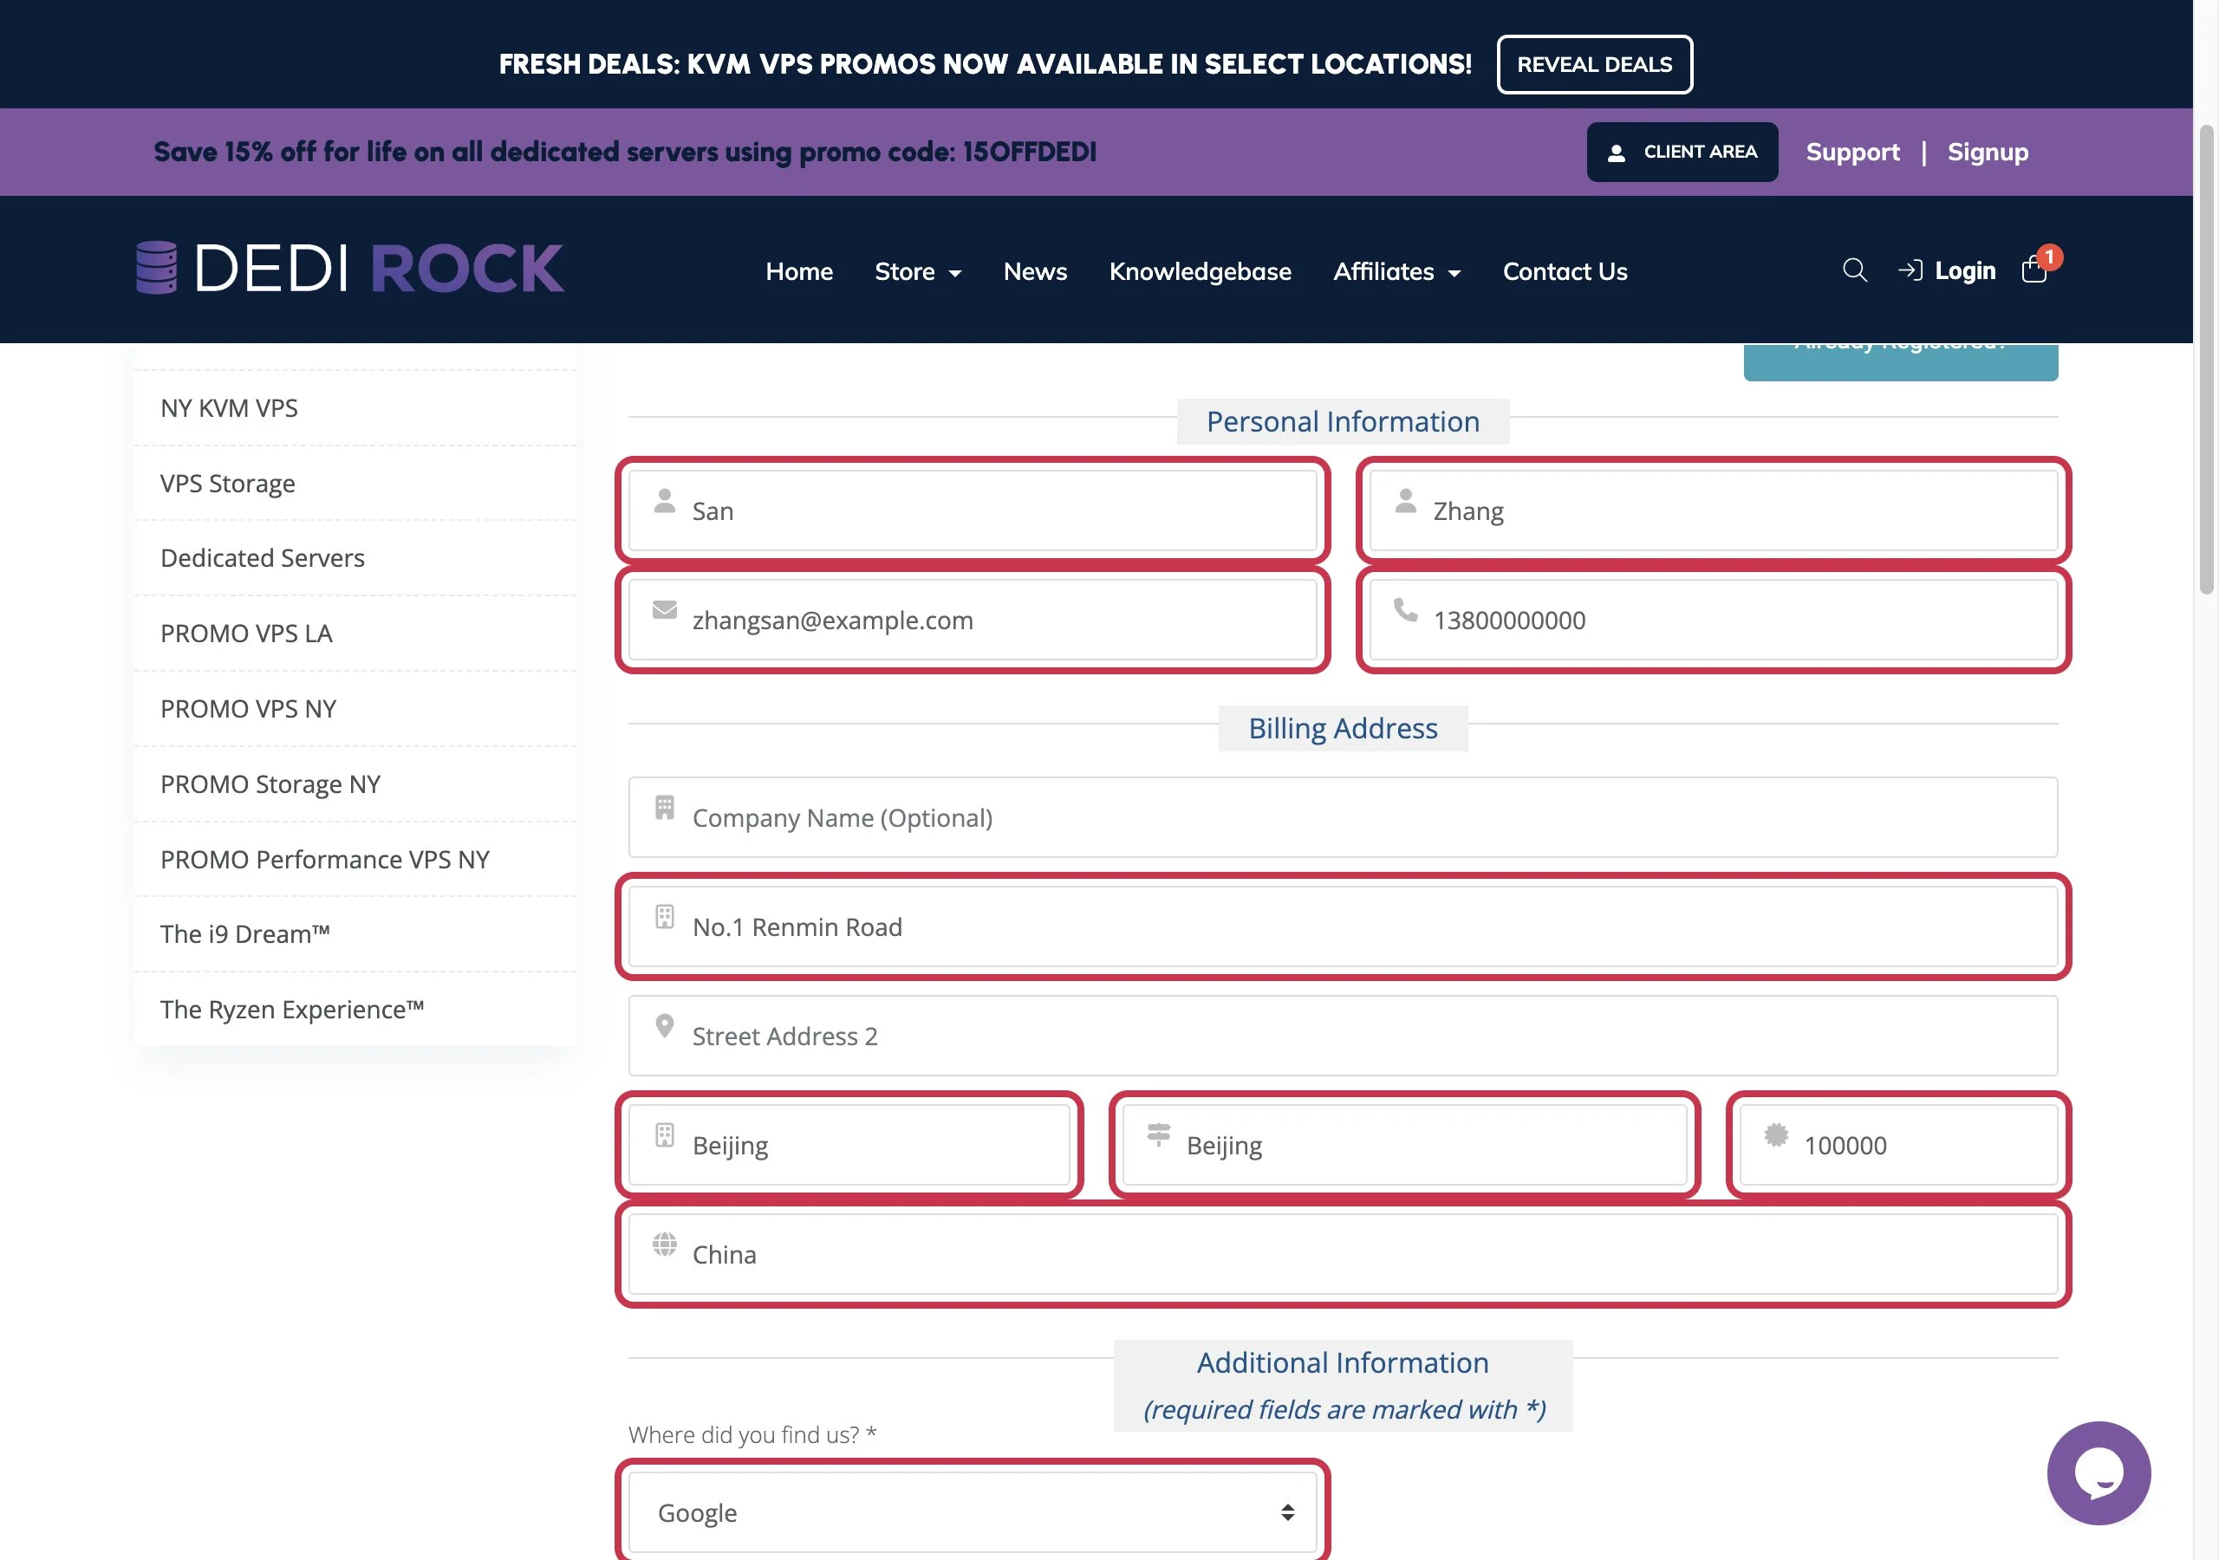Open PROMO VPS NY category
The width and height of the screenshot is (2219, 1560).
coord(355,708)
